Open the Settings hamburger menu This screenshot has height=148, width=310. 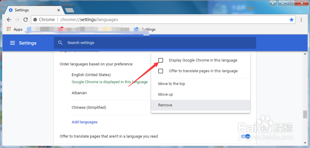click(12, 43)
